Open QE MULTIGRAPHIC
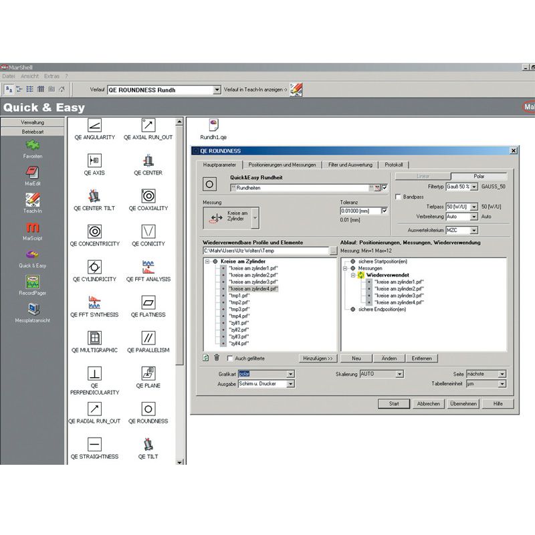Screen dimensions: 535x535 [94, 338]
